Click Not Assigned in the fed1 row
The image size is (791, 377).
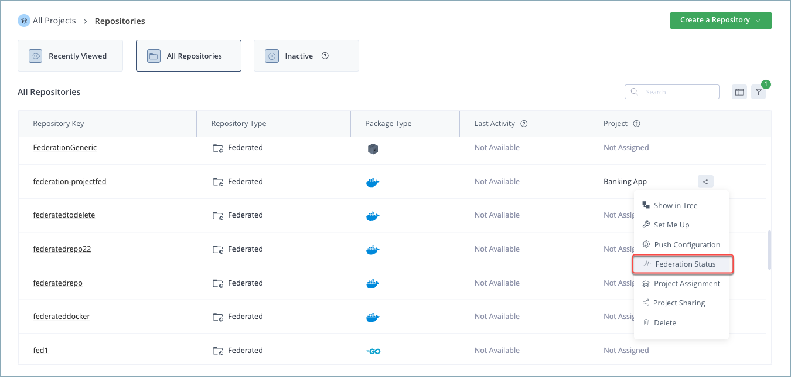626,351
